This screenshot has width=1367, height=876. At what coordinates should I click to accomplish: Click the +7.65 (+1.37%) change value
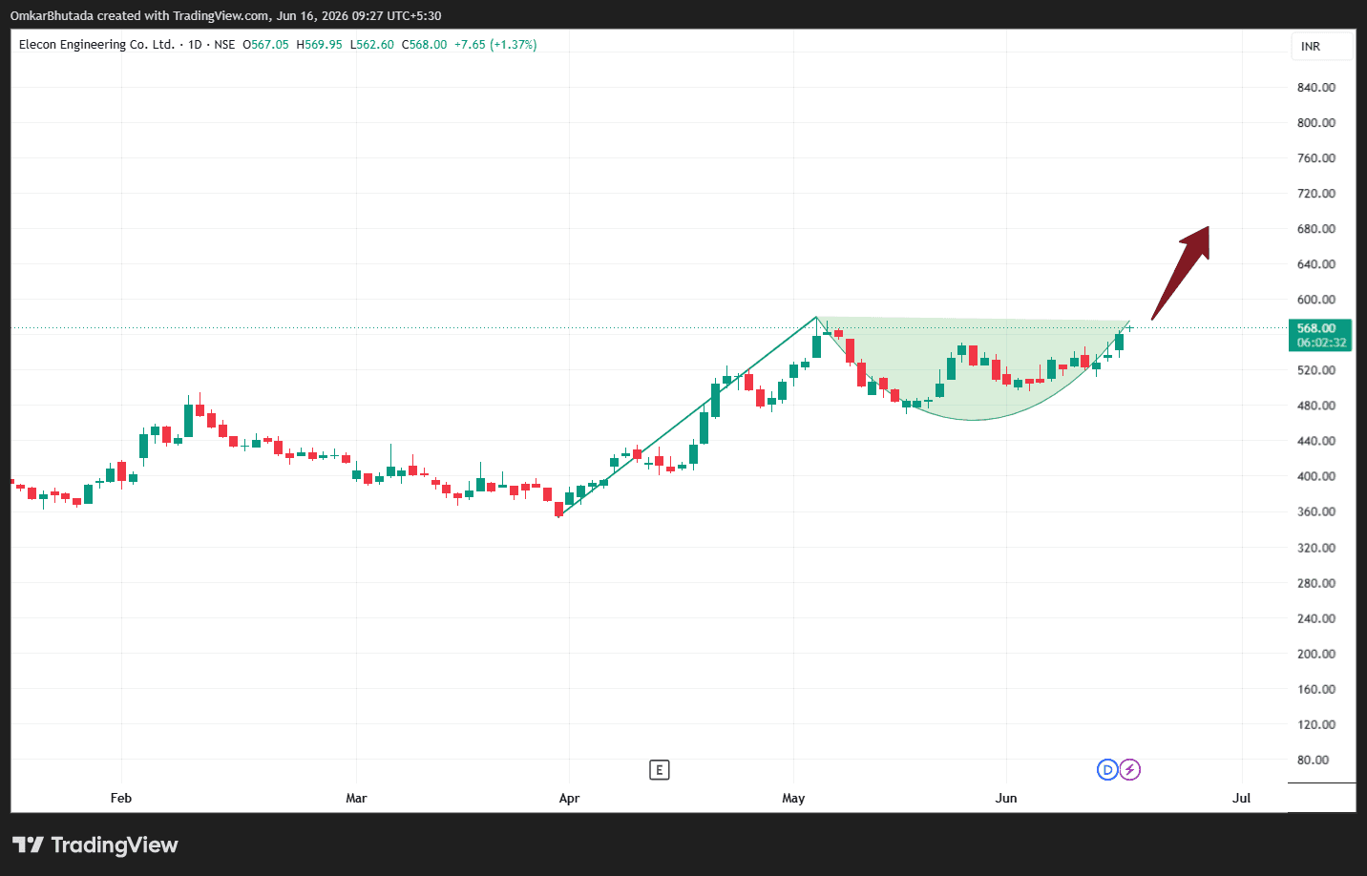[495, 45]
